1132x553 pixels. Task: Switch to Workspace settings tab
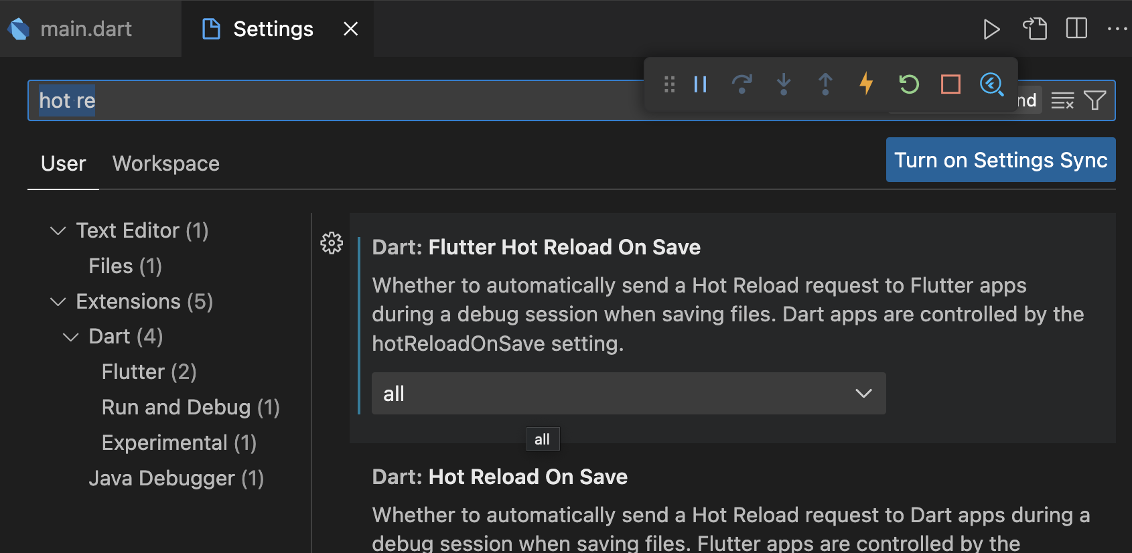166,163
